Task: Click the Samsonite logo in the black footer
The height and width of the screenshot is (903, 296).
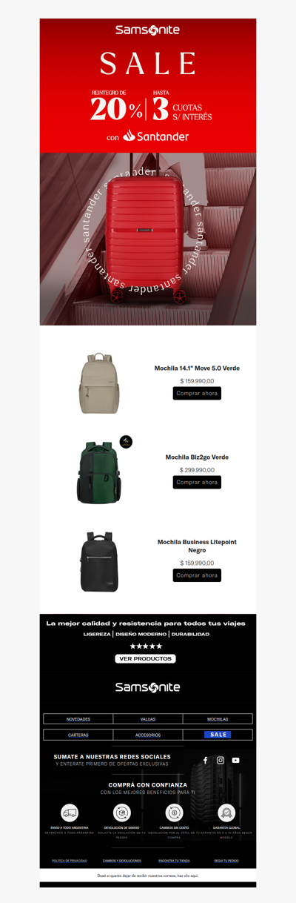Action: click(148, 687)
